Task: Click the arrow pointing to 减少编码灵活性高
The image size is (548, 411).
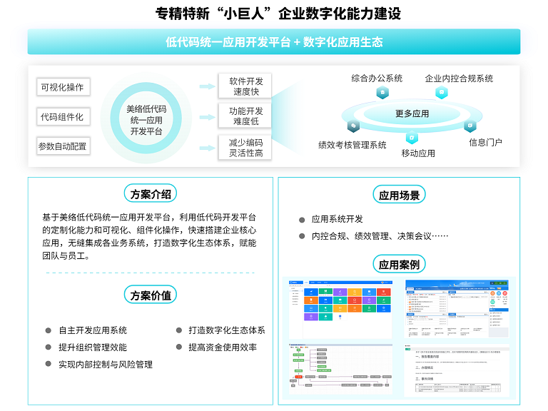Action: 207,146
